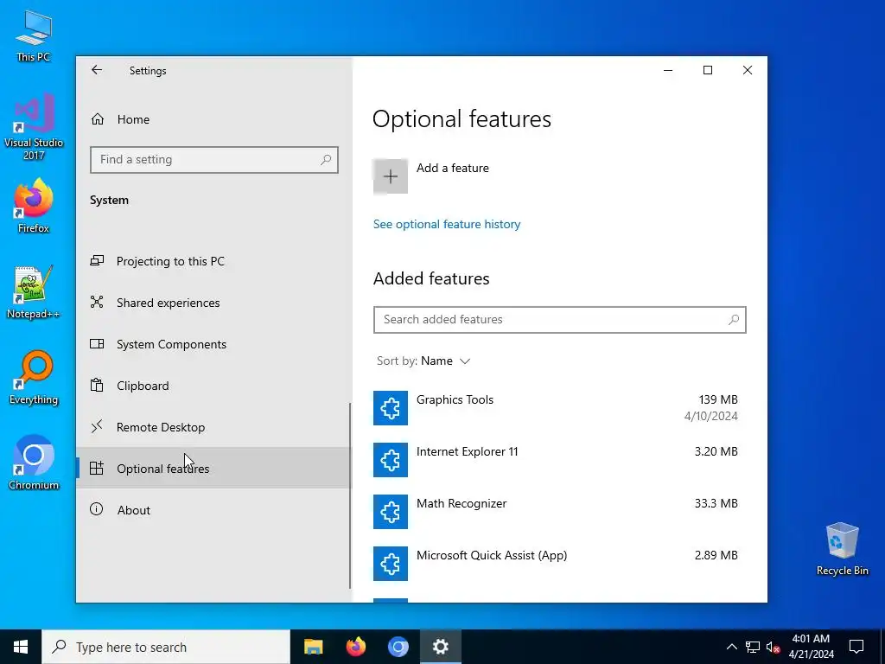Open Shared experiences settings
The height and width of the screenshot is (664, 885).
click(x=213, y=303)
